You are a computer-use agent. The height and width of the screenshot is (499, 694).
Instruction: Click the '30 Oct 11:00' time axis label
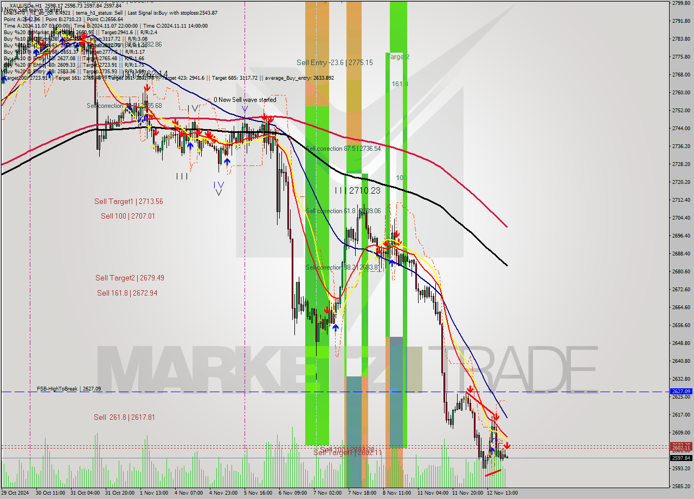tap(50, 493)
